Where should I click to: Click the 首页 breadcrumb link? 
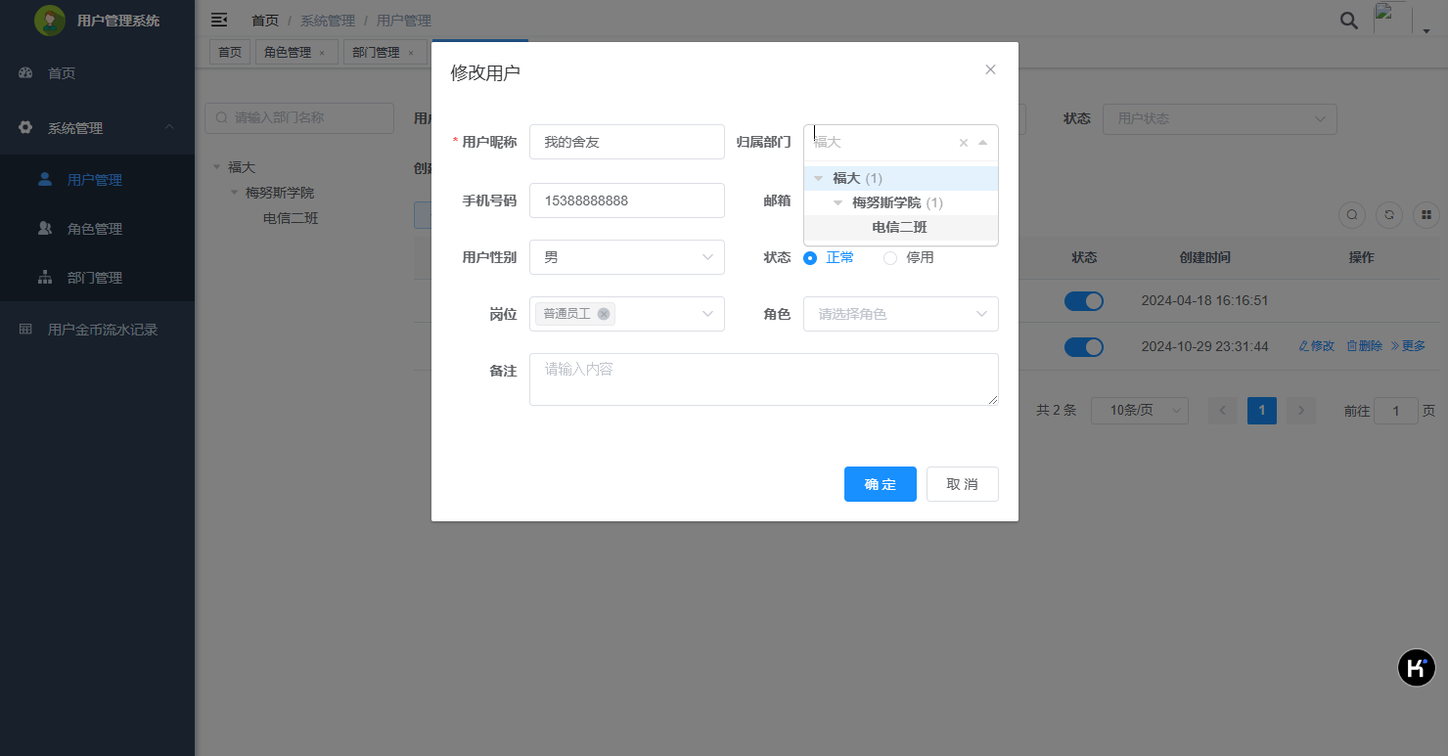(x=265, y=21)
